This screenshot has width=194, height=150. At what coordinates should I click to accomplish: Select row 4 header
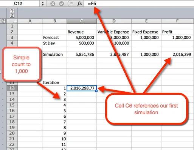coord(12,43)
